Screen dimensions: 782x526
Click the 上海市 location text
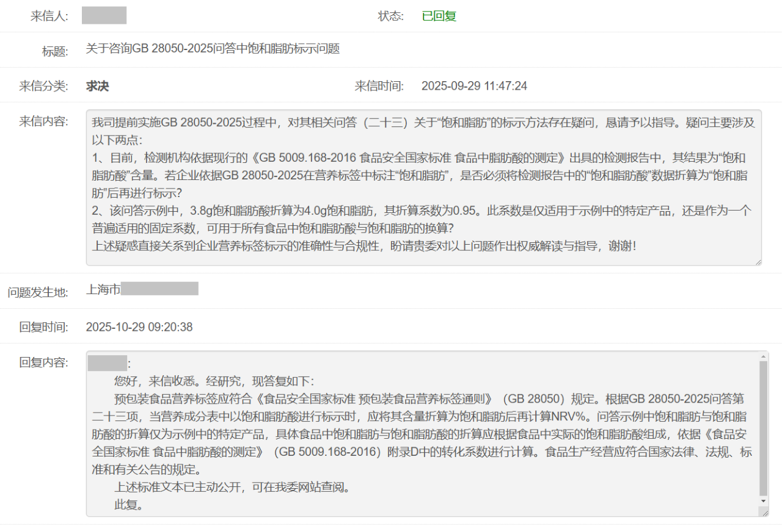tap(103, 289)
